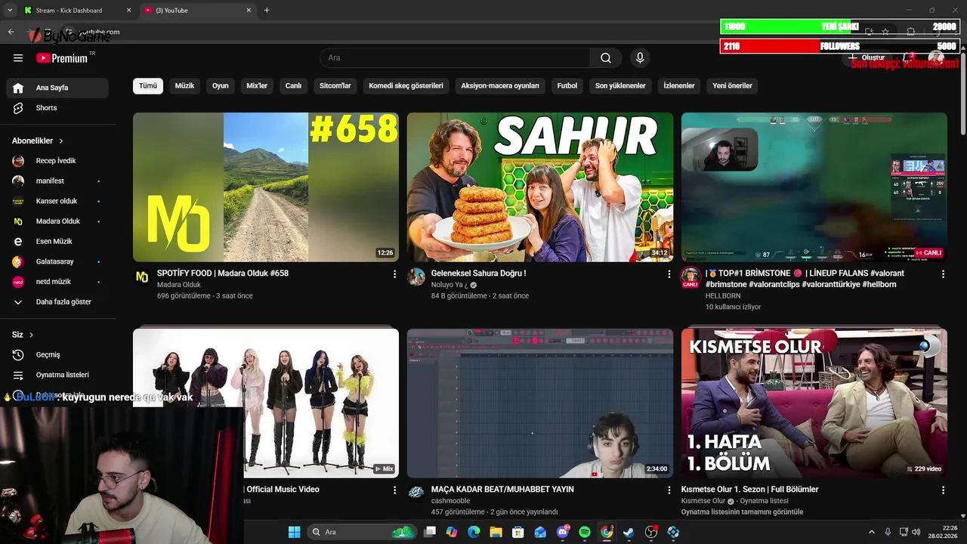The width and height of the screenshot is (967, 544).
Task: Open a new browser tab
Action: coord(267,11)
